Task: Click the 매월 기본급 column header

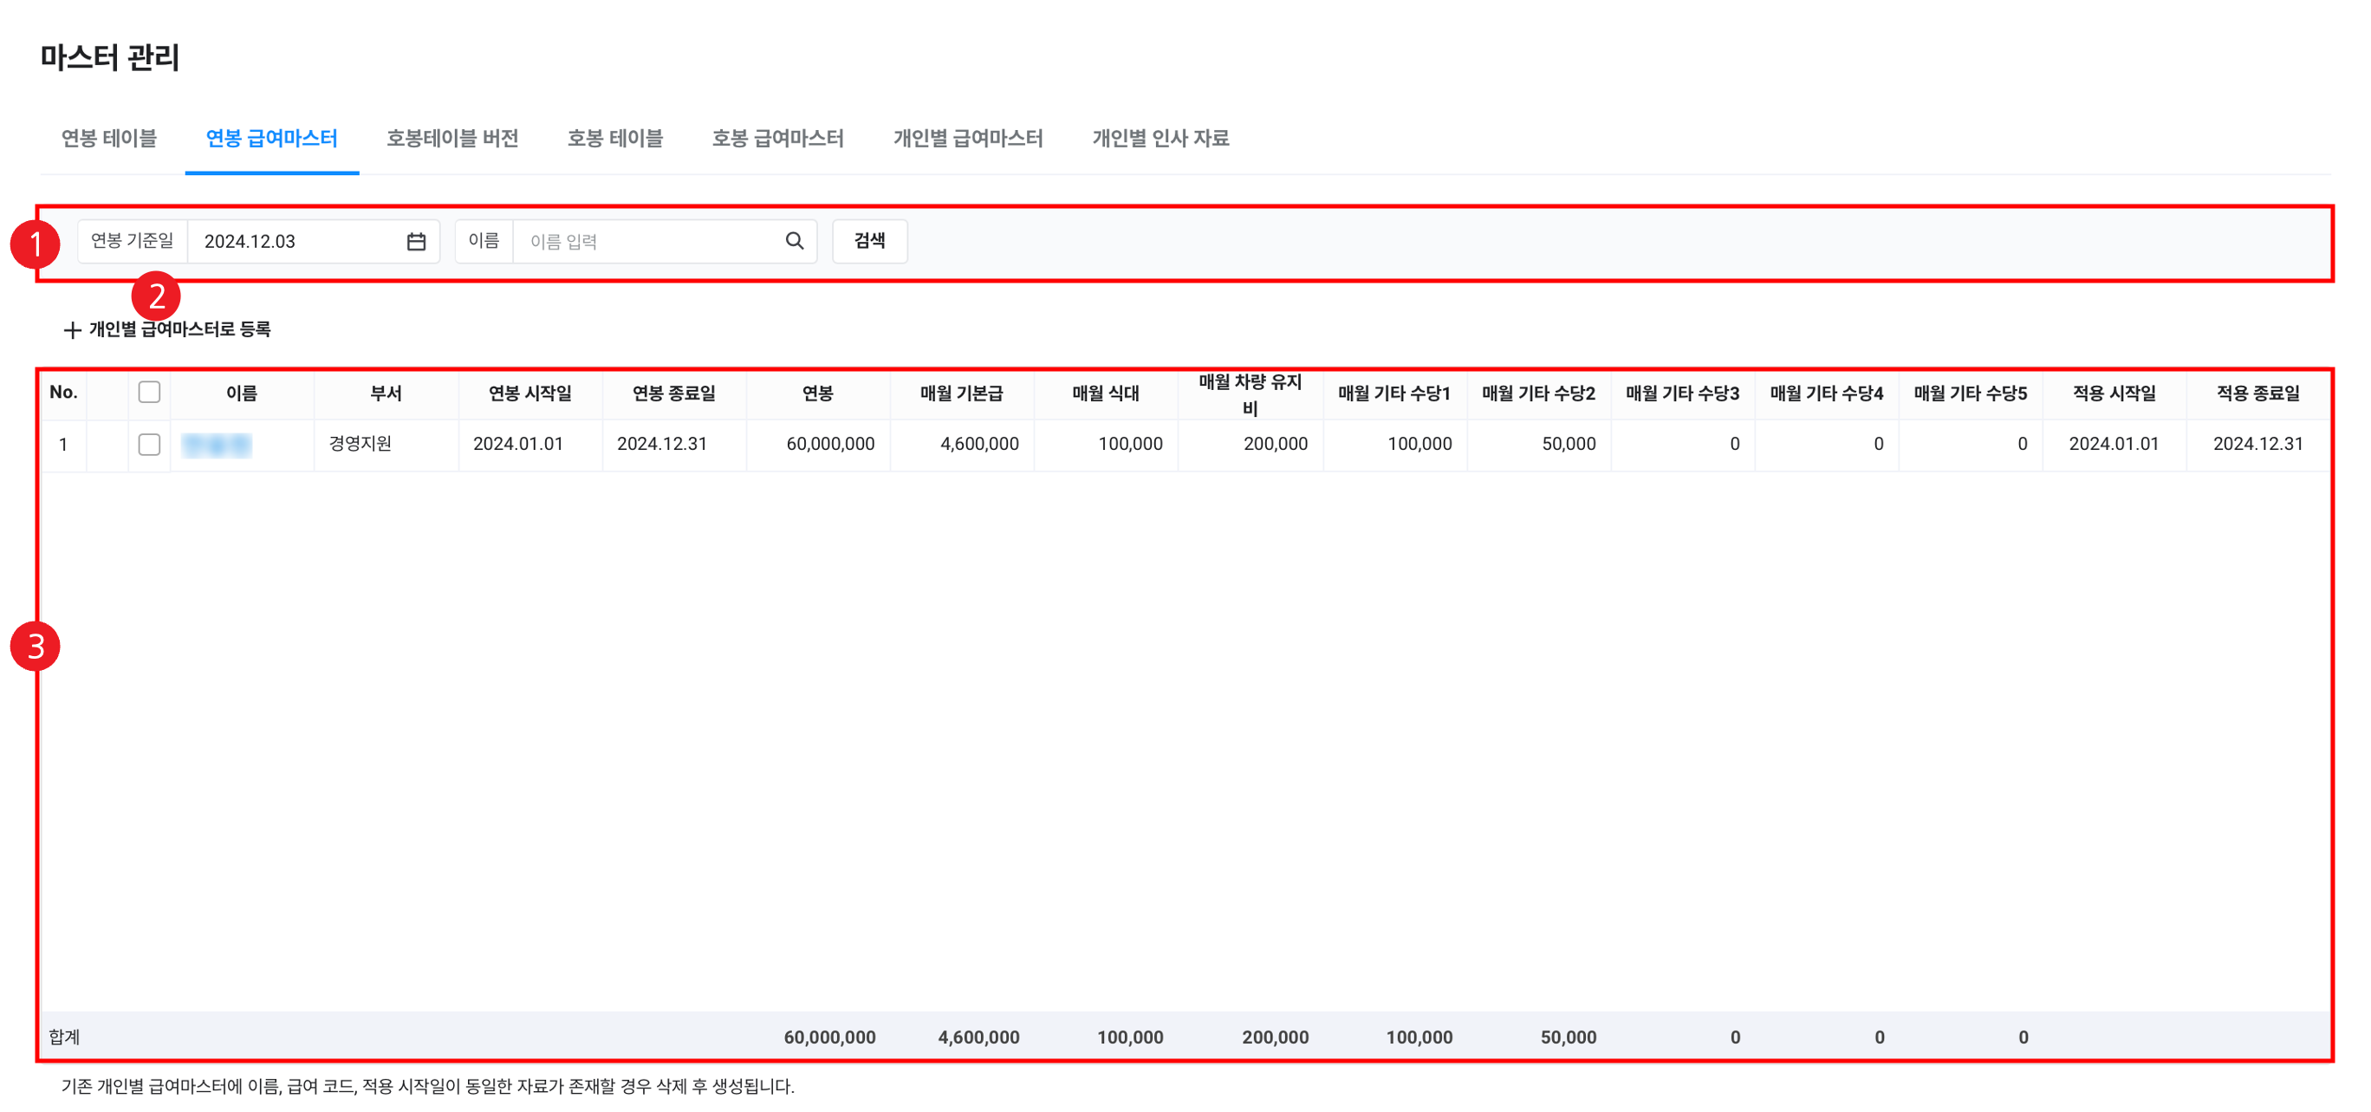Action: (x=961, y=393)
